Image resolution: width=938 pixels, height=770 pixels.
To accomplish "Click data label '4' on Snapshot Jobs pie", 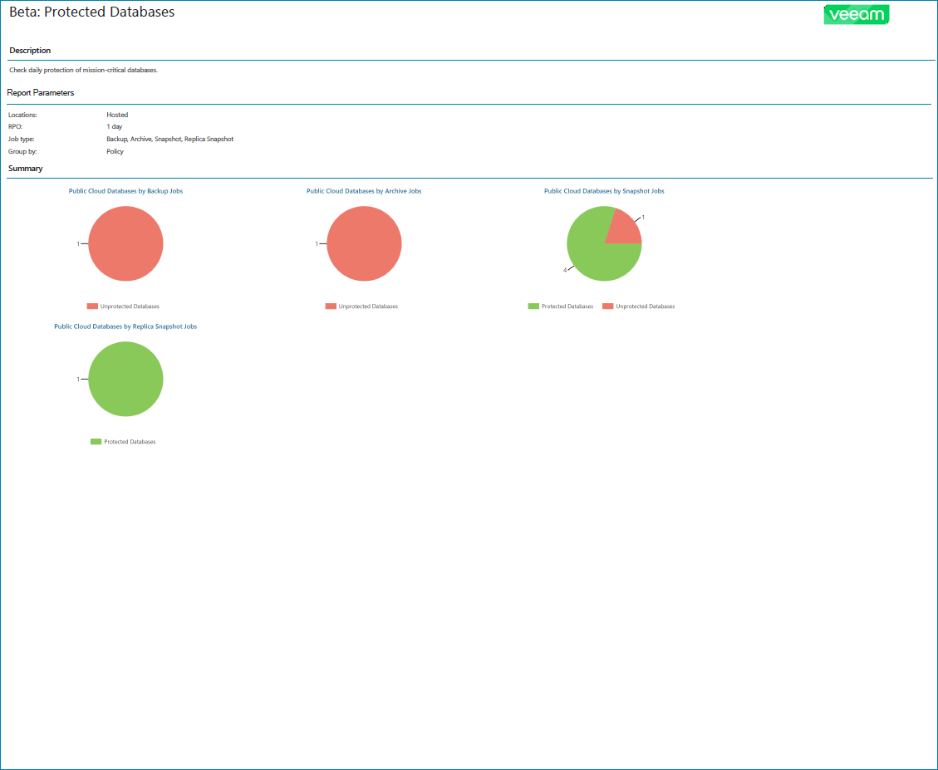I will (x=565, y=271).
